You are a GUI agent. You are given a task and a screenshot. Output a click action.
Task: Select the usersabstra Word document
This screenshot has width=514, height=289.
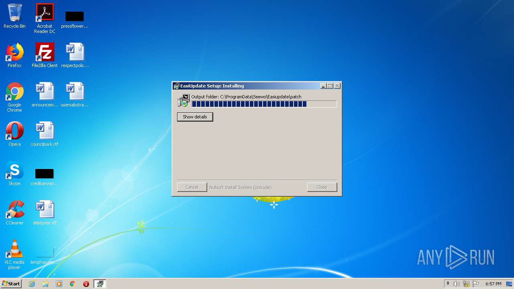[75, 95]
